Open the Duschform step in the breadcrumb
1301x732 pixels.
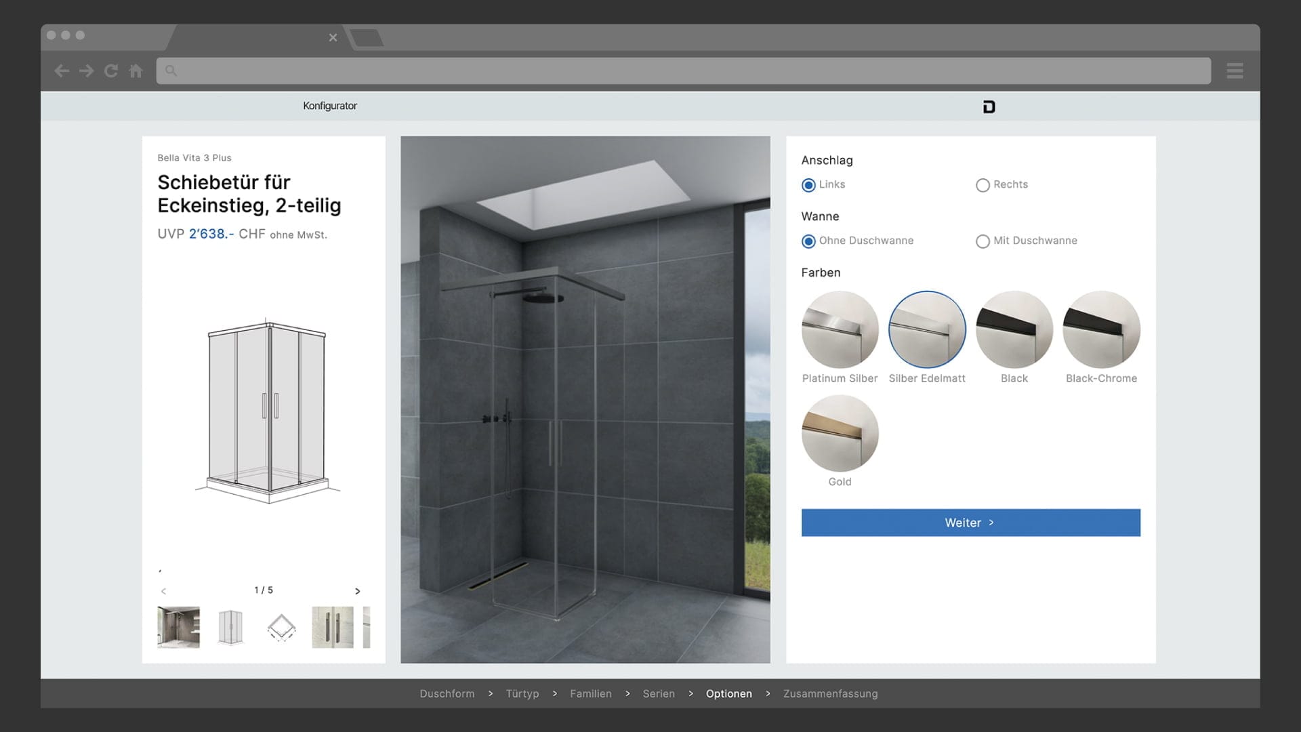pyautogui.click(x=447, y=693)
